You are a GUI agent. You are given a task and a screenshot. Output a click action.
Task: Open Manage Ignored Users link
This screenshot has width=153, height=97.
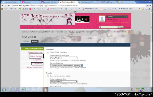[x=34, y=67]
